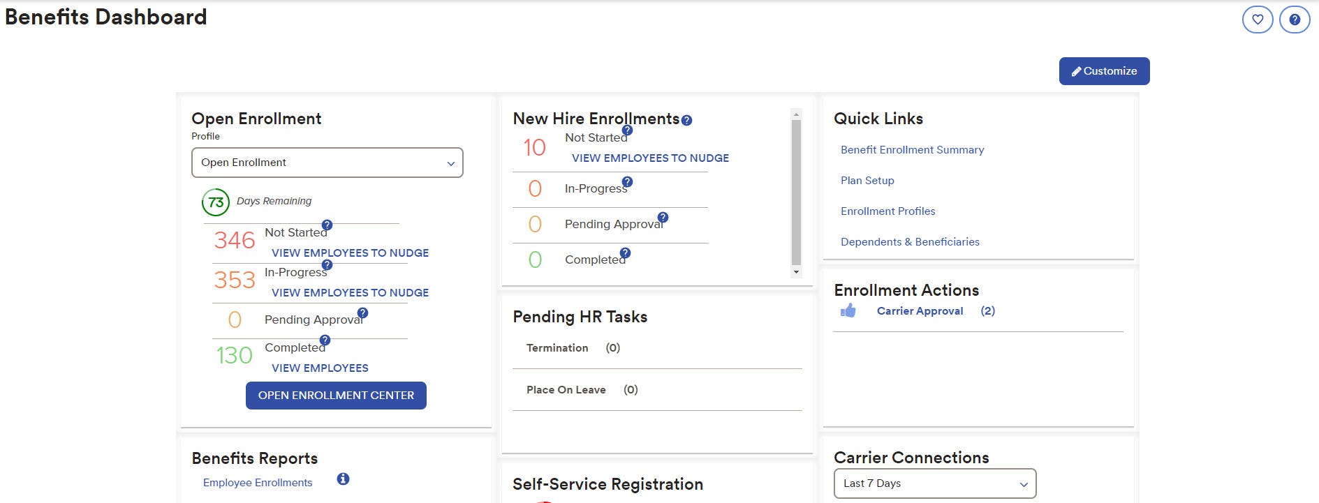Open Enrollment Profiles quick link

[x=887, y=211]
